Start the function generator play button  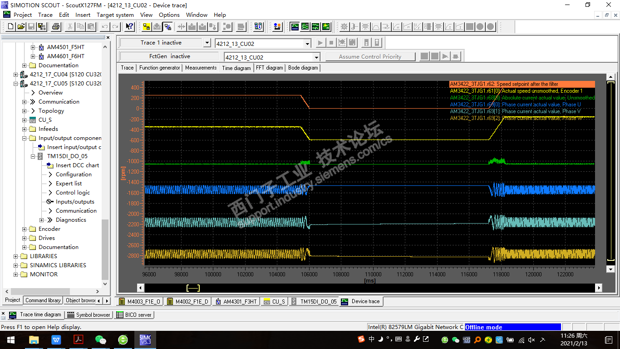[x=445, y=56]
